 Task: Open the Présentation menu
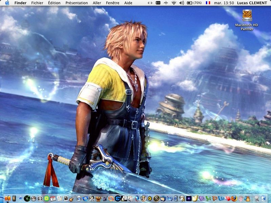[x=77, y=3]
